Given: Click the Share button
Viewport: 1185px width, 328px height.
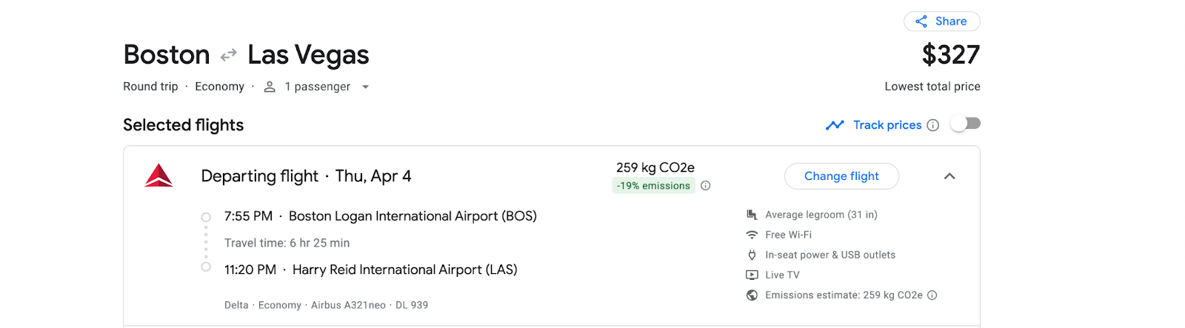Looking at the screenshot, I should coord(942,21).
